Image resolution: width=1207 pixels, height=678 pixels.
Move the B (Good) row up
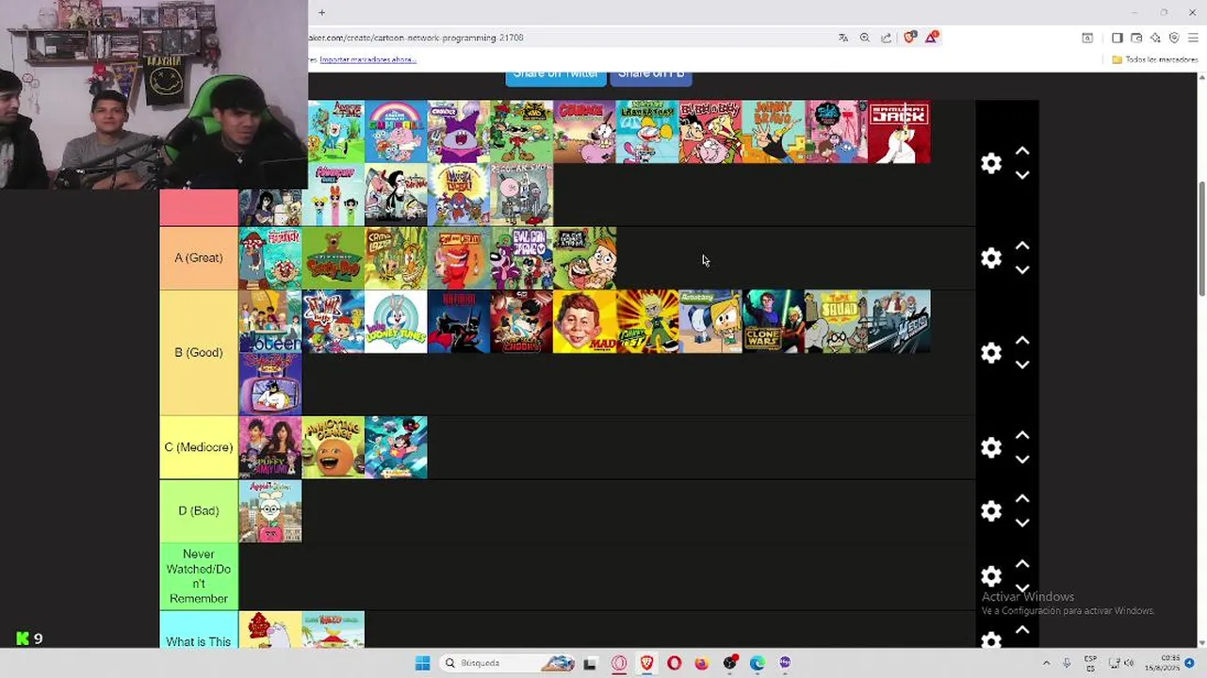tap(1022, 340)
